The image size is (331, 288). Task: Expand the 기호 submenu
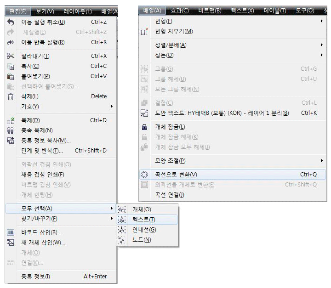(x=60, y=107)
